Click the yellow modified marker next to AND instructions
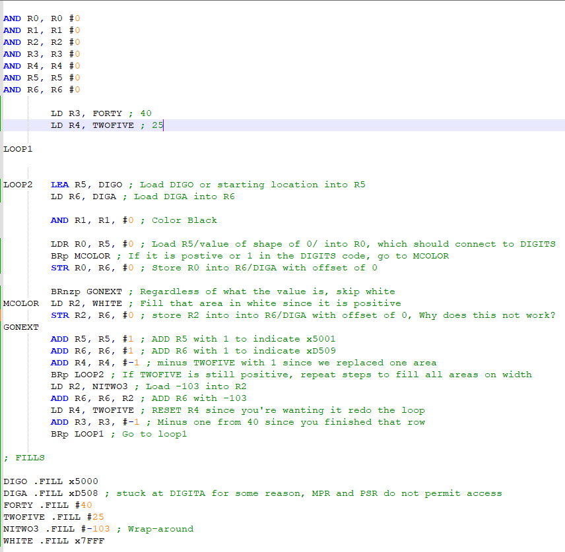Viewport: 565px width, 552px height. coord(2,53)
